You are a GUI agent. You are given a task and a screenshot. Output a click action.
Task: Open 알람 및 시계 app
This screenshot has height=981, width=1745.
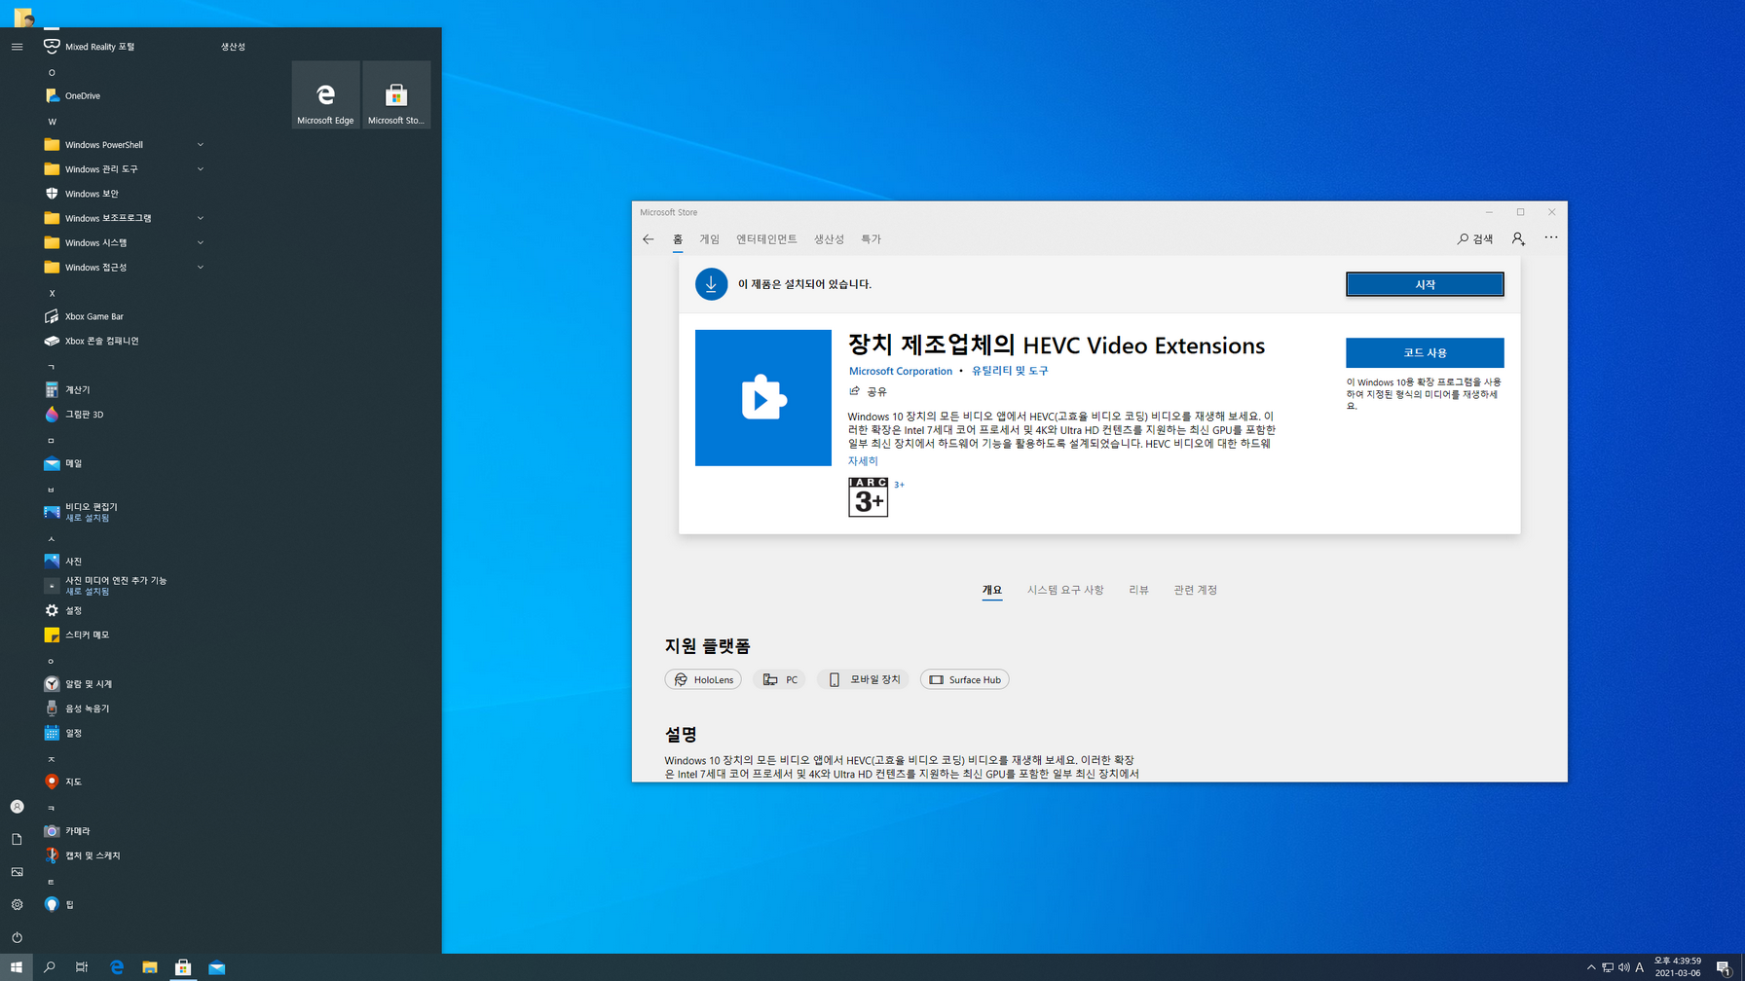tap(125, 684)
